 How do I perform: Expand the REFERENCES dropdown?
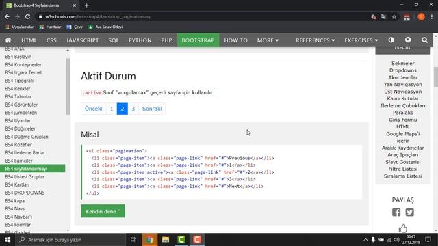315,40
